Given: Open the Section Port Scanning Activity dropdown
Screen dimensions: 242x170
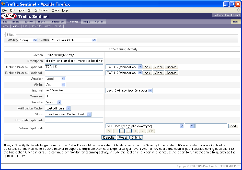Looking at the screenshot, I should [73, 40].
